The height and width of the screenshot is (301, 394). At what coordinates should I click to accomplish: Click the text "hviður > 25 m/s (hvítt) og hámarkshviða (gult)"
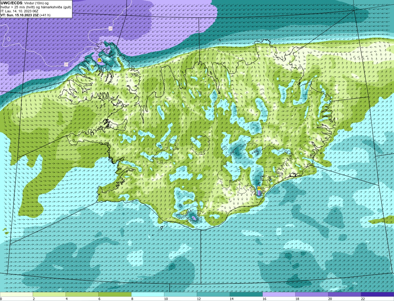pyautogui.click(x=36, y=7)
